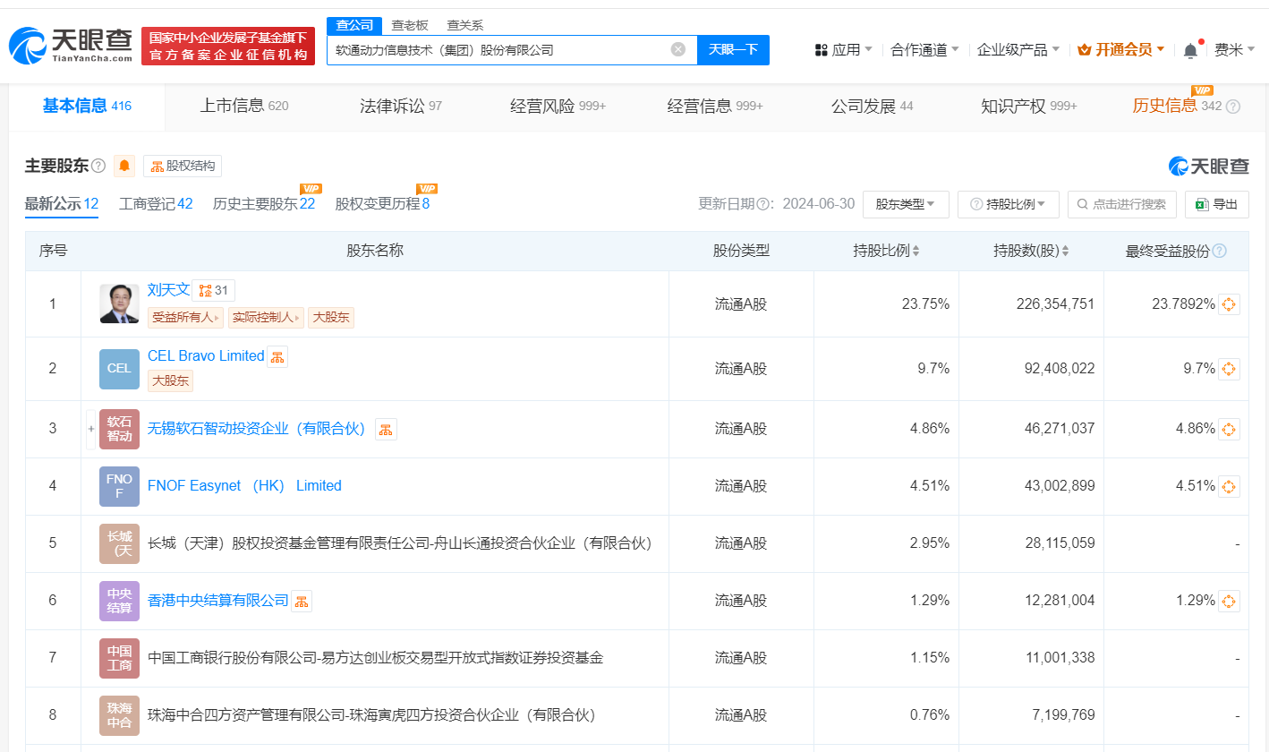Click the FNOF company avatar
This screenshot has height=752, width=1269.
click(119, 486)
